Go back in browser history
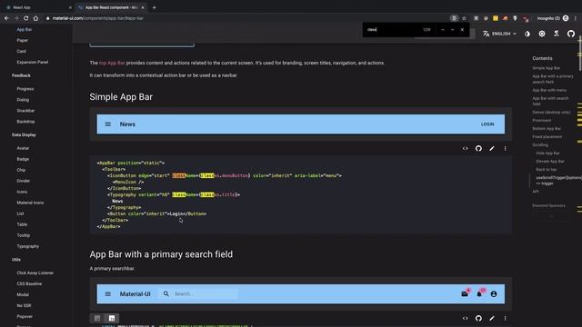Screen dimensions: 582x327 tap(6, 18)
